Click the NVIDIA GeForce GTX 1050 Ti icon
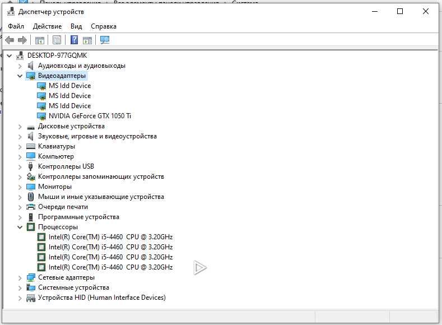Image resolution: width=442 pixels, height=325 pixels. (x=41, y=116)
